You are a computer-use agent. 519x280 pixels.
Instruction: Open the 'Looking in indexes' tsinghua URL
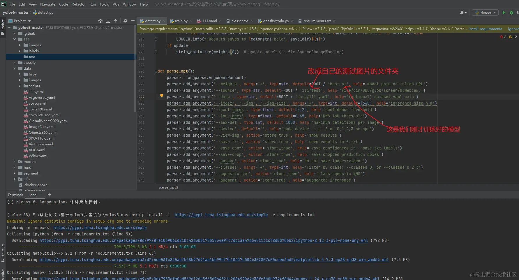[100, 228]
